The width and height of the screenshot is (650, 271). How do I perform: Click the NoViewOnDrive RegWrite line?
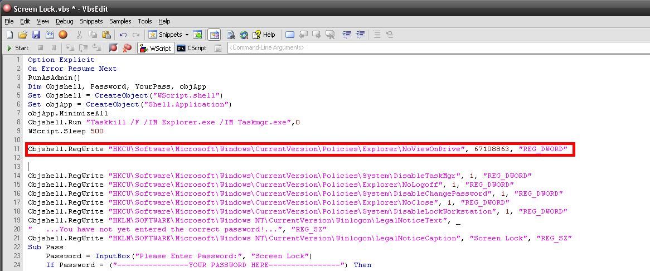[x=297, y=149]
